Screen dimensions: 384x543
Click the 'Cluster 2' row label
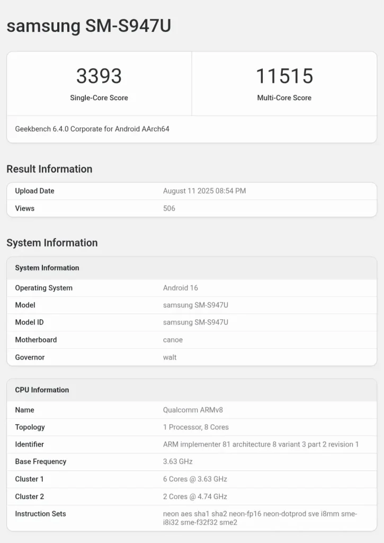(x=30, y=496)
